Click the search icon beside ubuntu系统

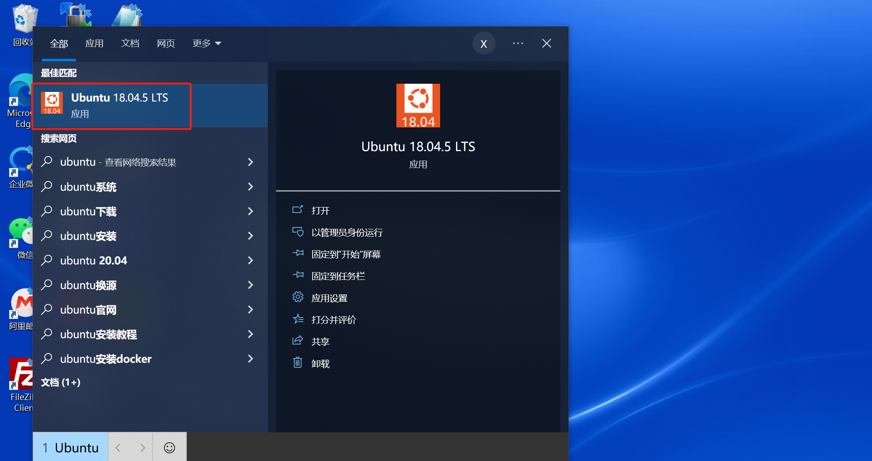click(x=46, y=187)
